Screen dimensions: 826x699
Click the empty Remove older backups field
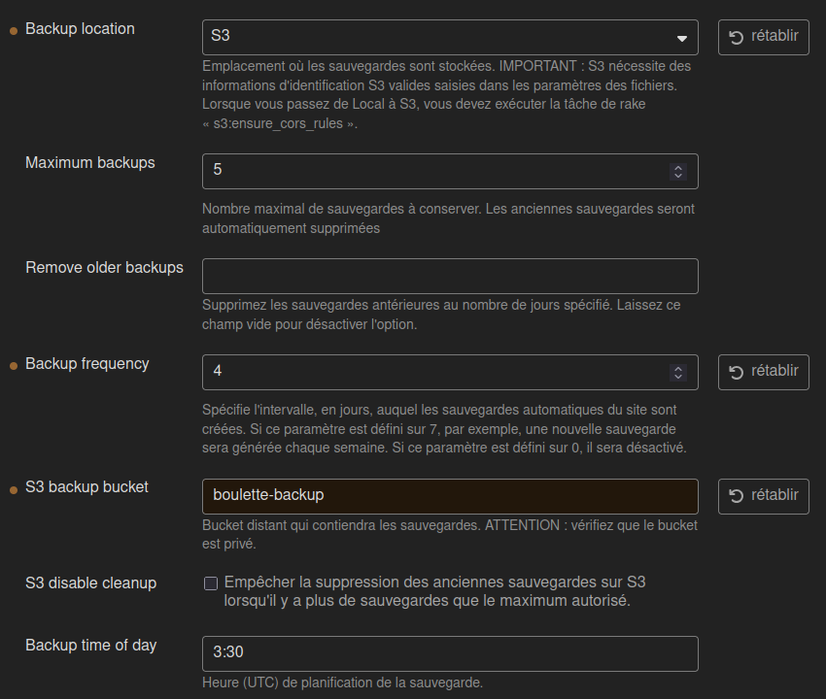tap(449, 276)
